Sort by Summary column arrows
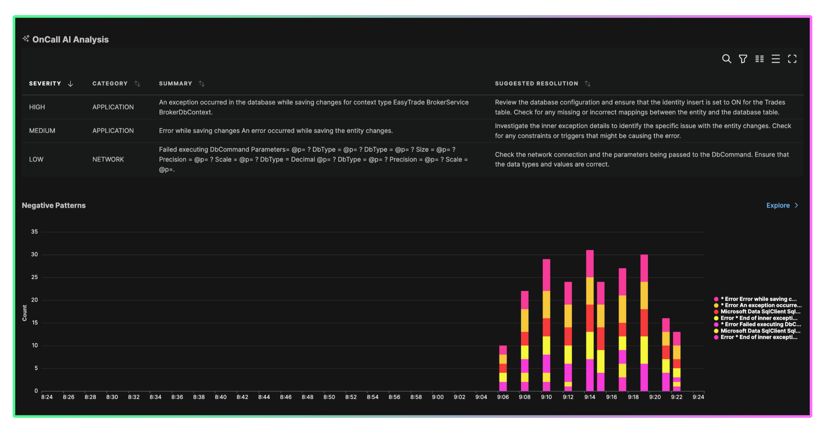This screenshot has width=825, height=433. 201,84
